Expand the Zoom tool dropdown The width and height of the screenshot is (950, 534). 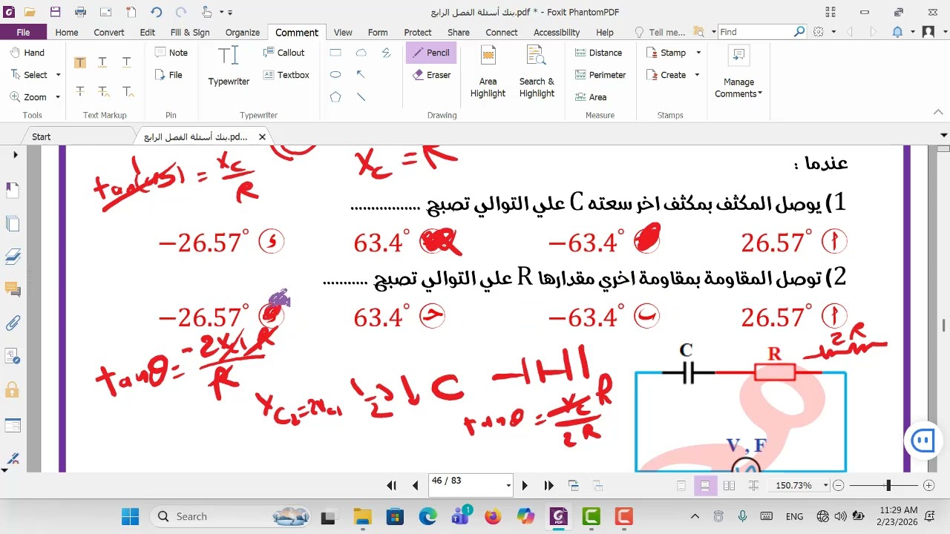[x=58, y=97]
